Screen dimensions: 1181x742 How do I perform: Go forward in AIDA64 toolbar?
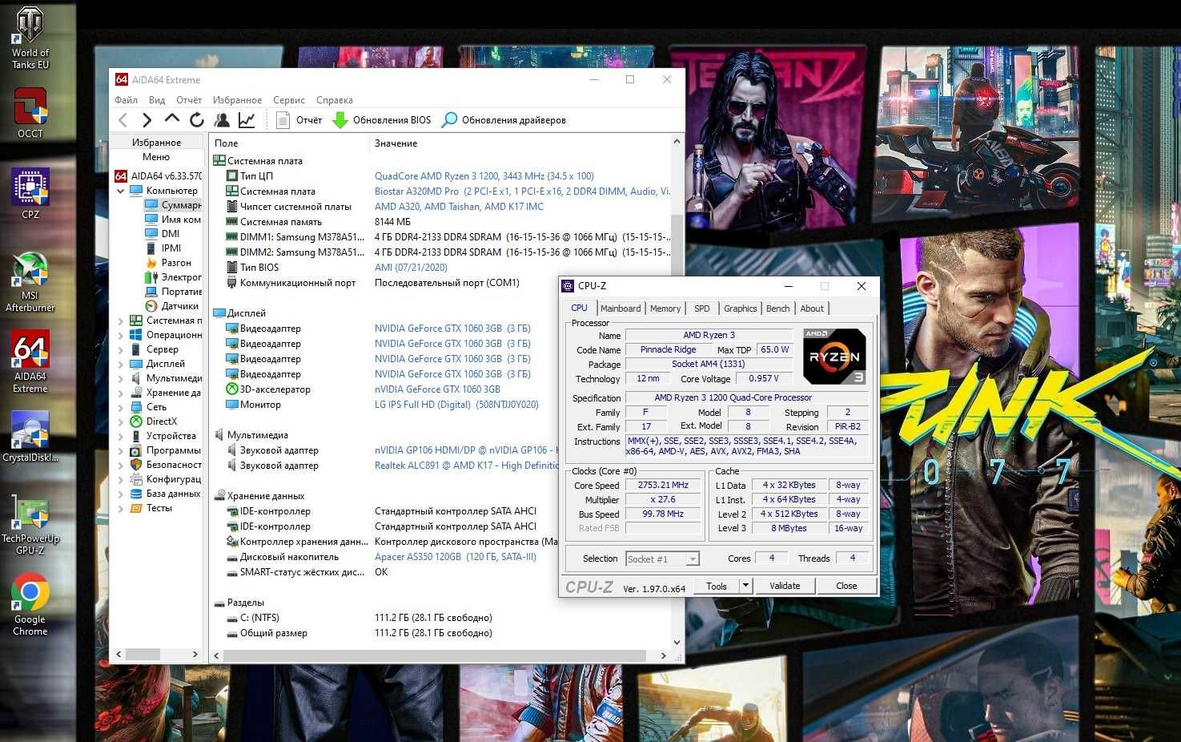point(147,120)
